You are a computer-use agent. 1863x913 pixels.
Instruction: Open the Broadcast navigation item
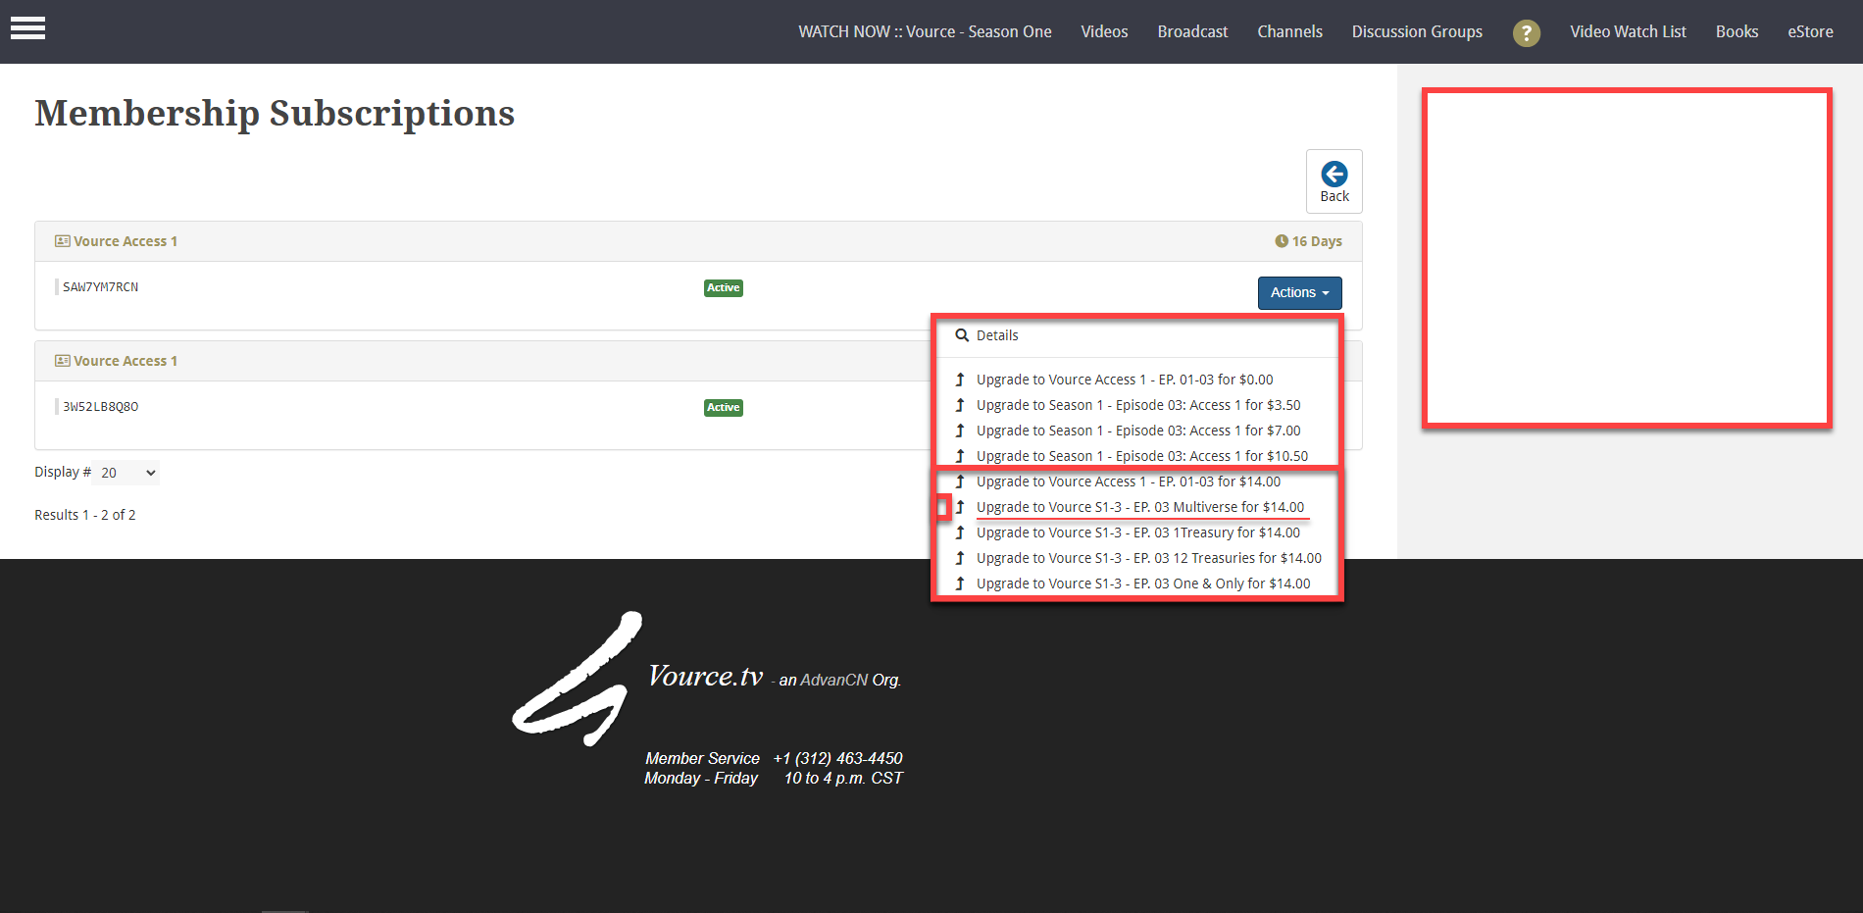[1192, 31]
